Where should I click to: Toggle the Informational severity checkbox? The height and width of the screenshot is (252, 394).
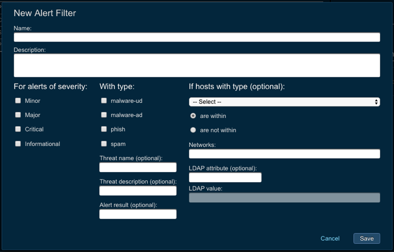coord(18,144)
